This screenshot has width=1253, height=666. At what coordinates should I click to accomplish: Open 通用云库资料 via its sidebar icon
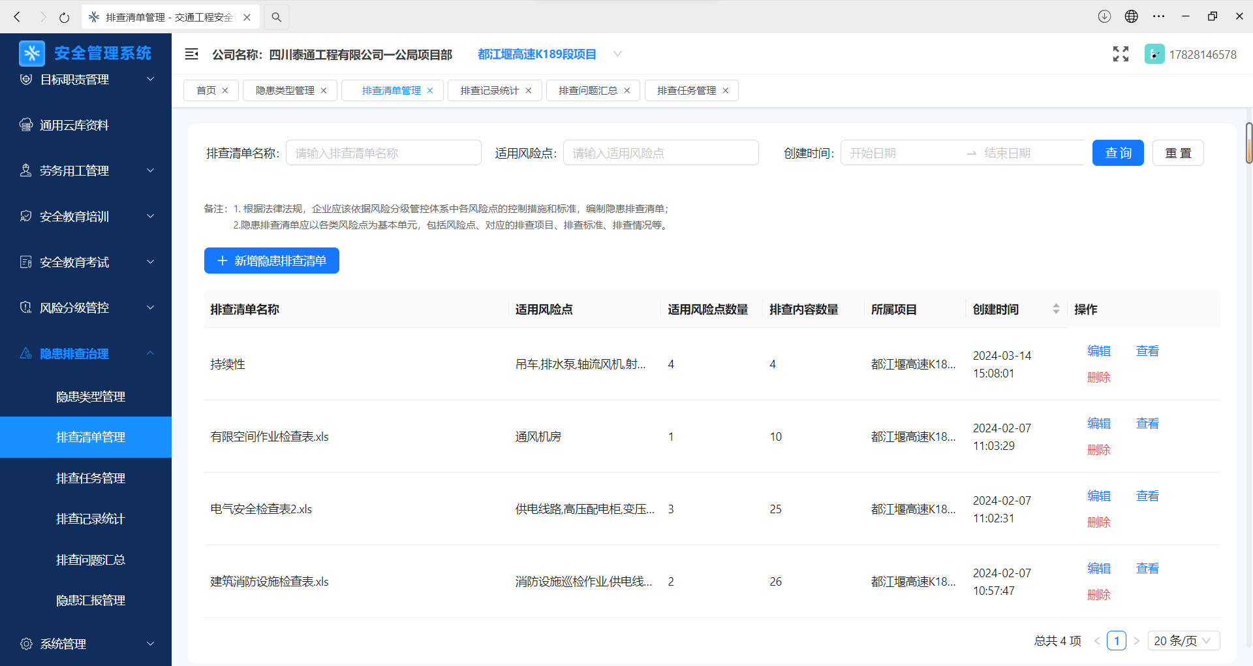point(26,125)
